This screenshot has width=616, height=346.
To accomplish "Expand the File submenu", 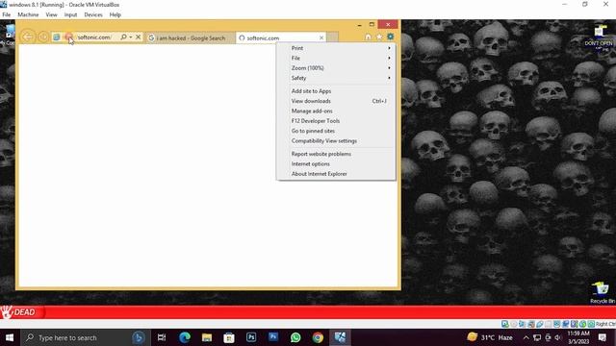I will tap(336, 58).
